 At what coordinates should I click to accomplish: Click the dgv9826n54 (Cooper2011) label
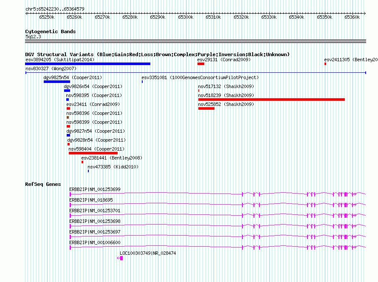93,86
